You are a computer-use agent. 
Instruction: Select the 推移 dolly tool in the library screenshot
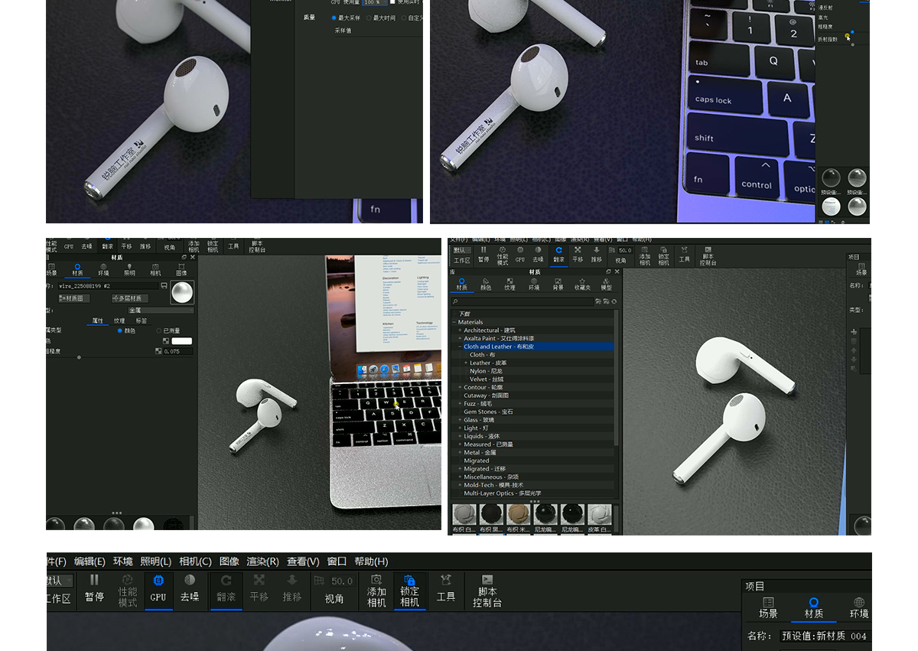click(x=597, y=255)
